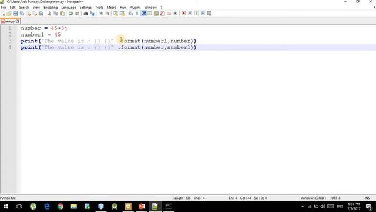
Task: Open the Macro menu
Action: point(112,8)
